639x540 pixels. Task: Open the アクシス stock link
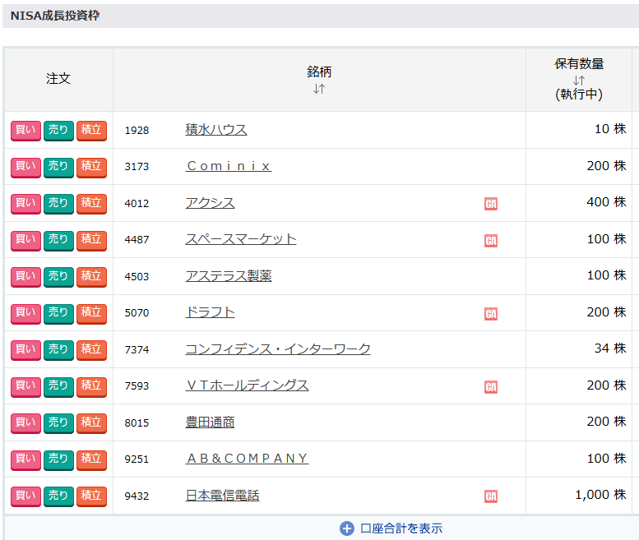(x=210, y=203)
